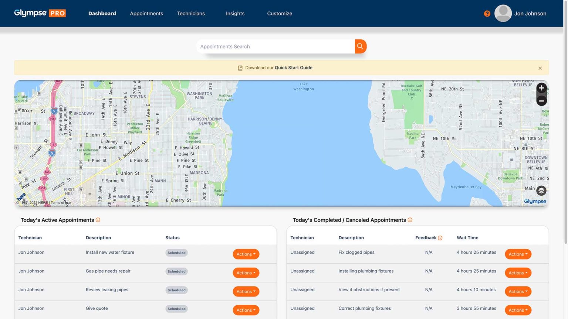Open Actions for Install new water fixture
568x319 pixels.
coord(246,254)
